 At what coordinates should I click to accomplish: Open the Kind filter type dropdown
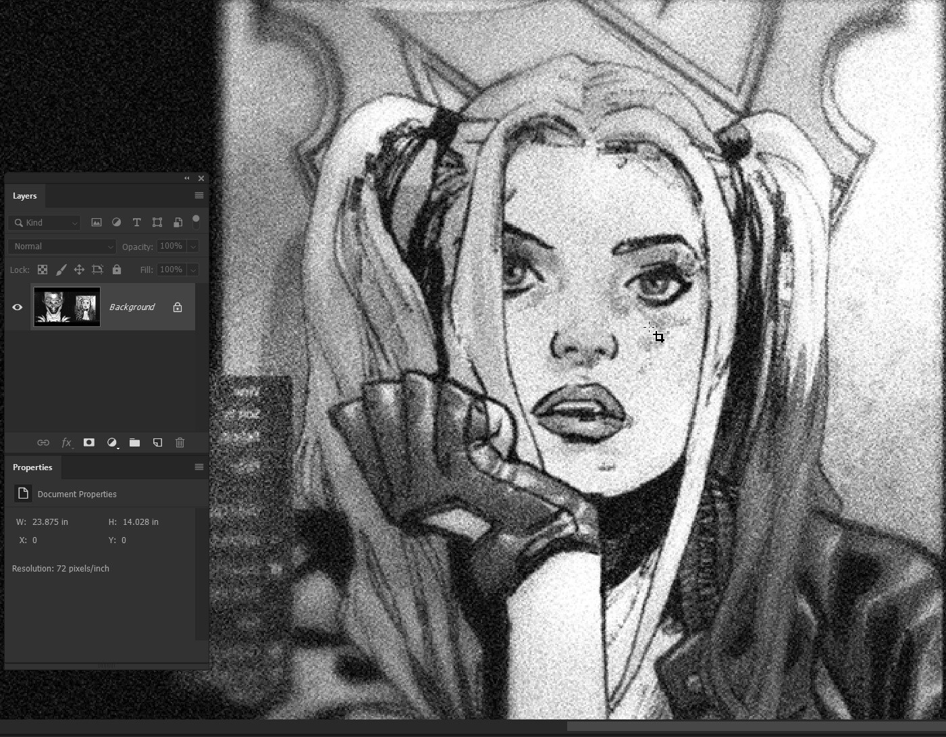click(45, 222)
